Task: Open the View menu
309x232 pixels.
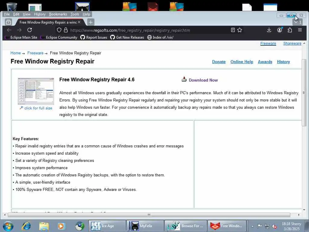Action: click(x=27, y=14)
